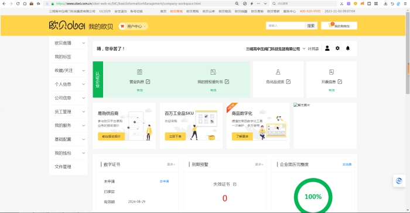The image size is (410, 213).
Task: Expand the 员工管理 sidebar menu
Action: (x=69, y=111)
